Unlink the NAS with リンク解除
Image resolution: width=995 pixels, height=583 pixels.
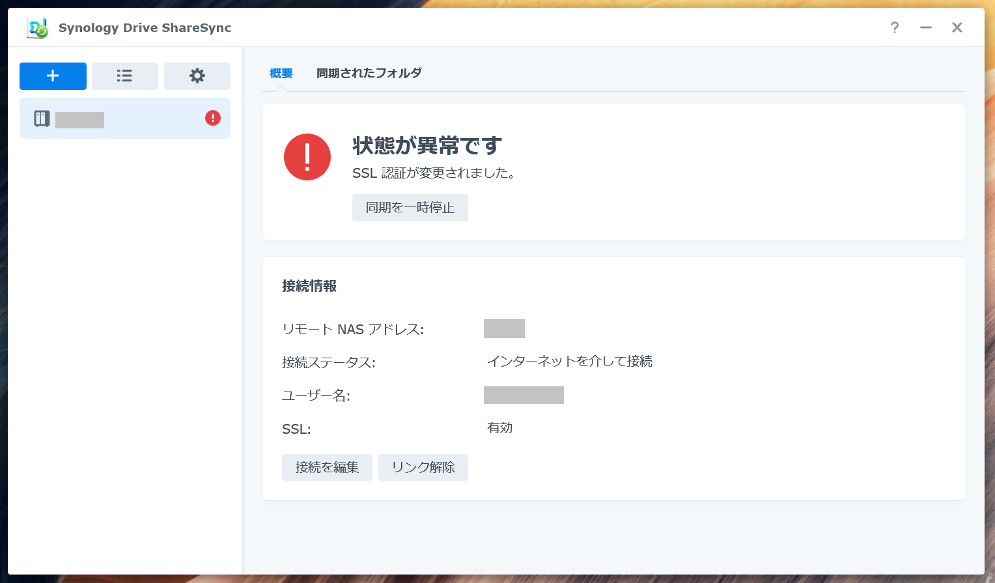[x=423, y=467]
